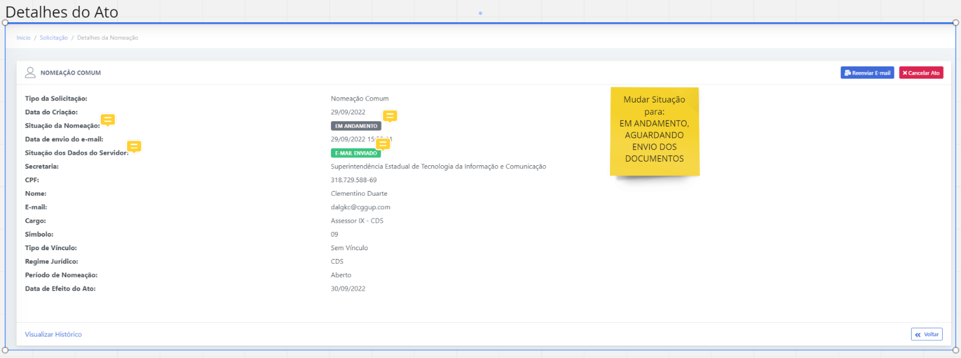The height and width of the screenshot is (358, 961).
Task: Navigate to Início in the breadcrumb
Action: pyautogui.click(x=23, y=37)
